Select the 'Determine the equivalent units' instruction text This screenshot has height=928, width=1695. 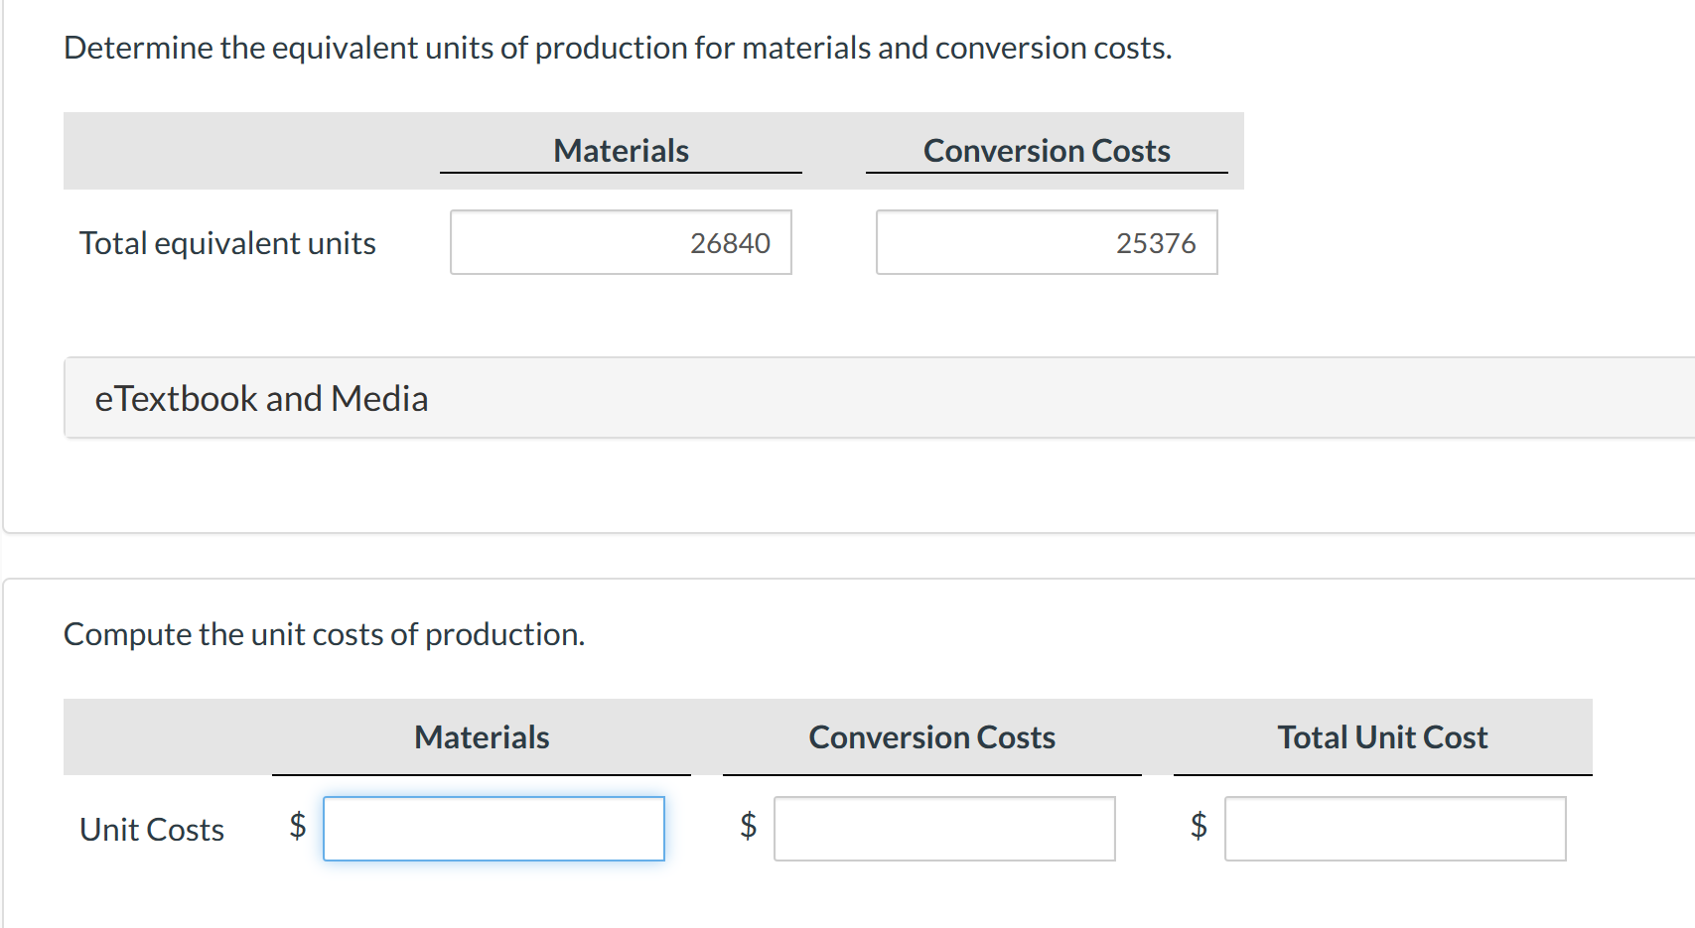click(618, 48)
